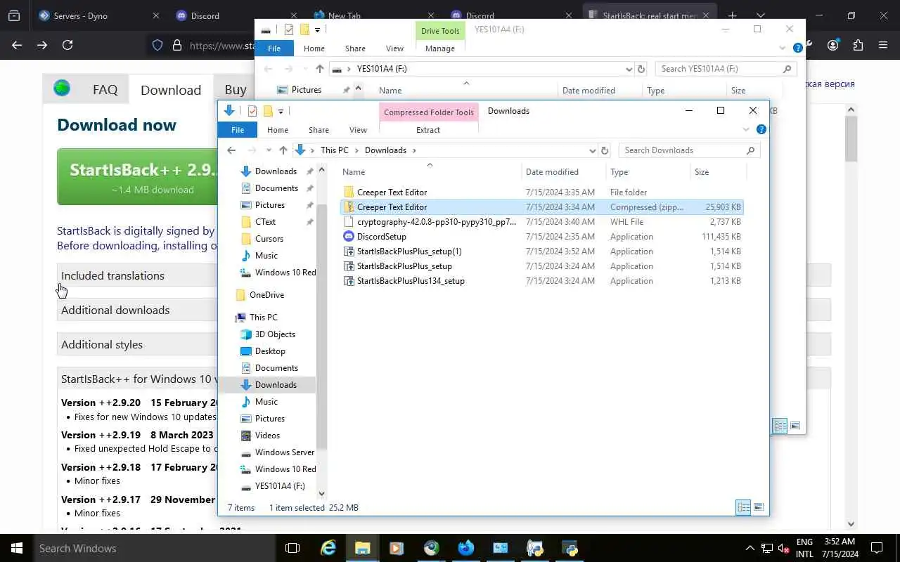The width and height of the screenshot is (900, 562).
Task: Open Share ribbon tab in Downloads window
Action: 319,130
